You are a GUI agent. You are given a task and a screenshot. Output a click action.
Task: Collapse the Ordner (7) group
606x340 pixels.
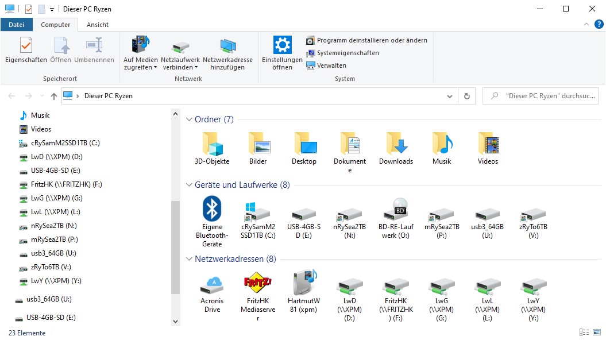point(189,119)
